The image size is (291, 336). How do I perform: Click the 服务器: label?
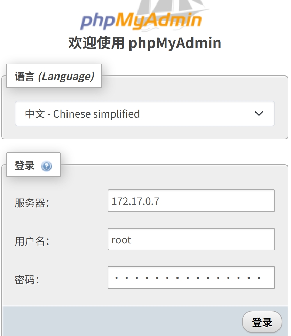[x=32, y=203]
